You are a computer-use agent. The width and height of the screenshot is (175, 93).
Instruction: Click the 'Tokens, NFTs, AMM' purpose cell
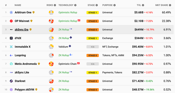coord(113,55)
